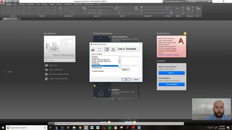Switch to the Insert ribbon tab

click(x=15, y=4)
